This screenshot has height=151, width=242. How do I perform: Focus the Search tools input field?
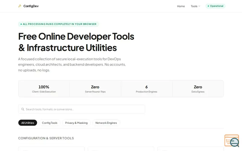pyautogui.click(x=81, y=109)
